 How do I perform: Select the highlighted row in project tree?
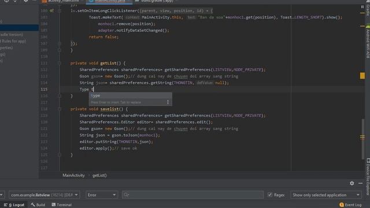tap(19, 28)
